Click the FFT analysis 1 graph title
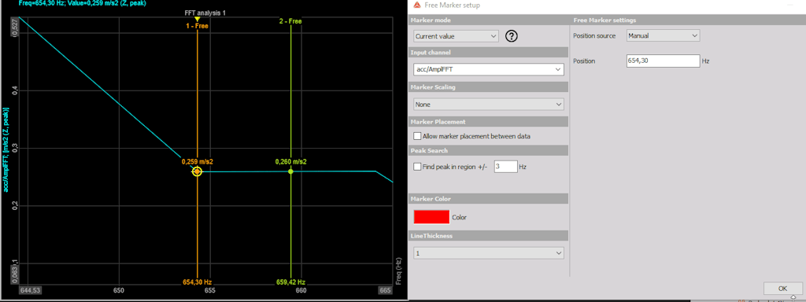The width and height of the screenshot is (806, 302). (x=205, y=13)
